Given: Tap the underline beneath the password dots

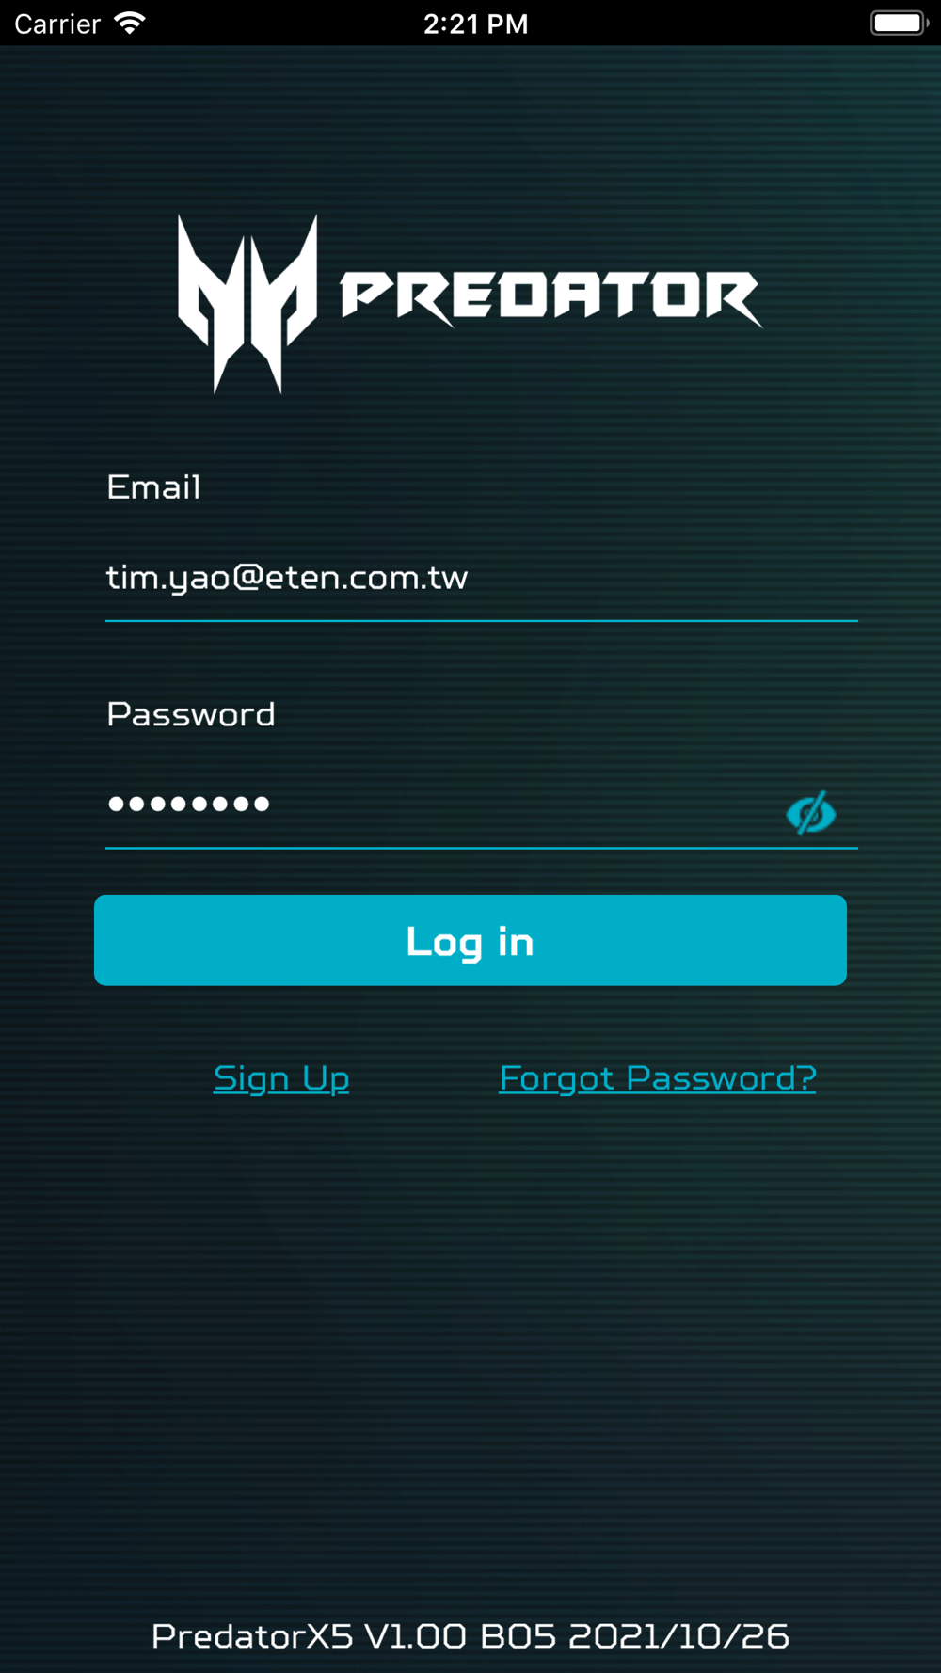Looking at the screenshot, I should tap(482, 848).
